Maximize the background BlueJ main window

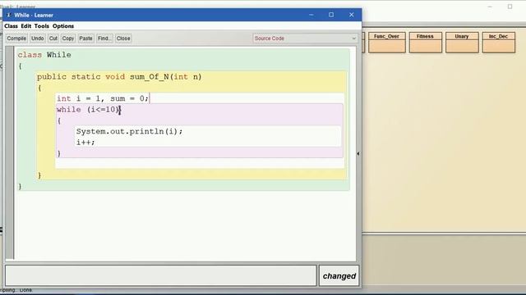pyautogui.click(x=510, y=7)
